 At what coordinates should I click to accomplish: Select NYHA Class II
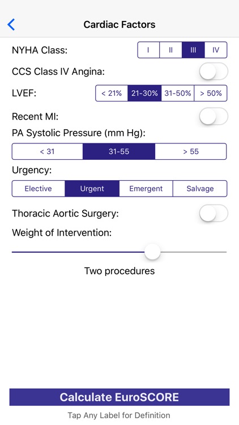click(x=170, y=50)
